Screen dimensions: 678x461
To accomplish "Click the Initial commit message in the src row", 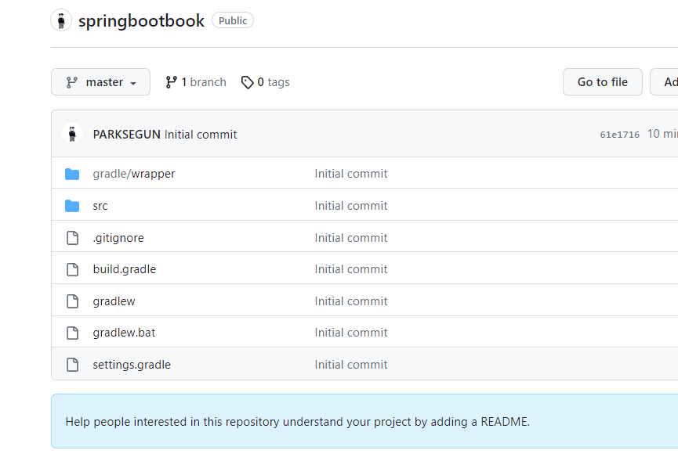I will tap(351, 206).
